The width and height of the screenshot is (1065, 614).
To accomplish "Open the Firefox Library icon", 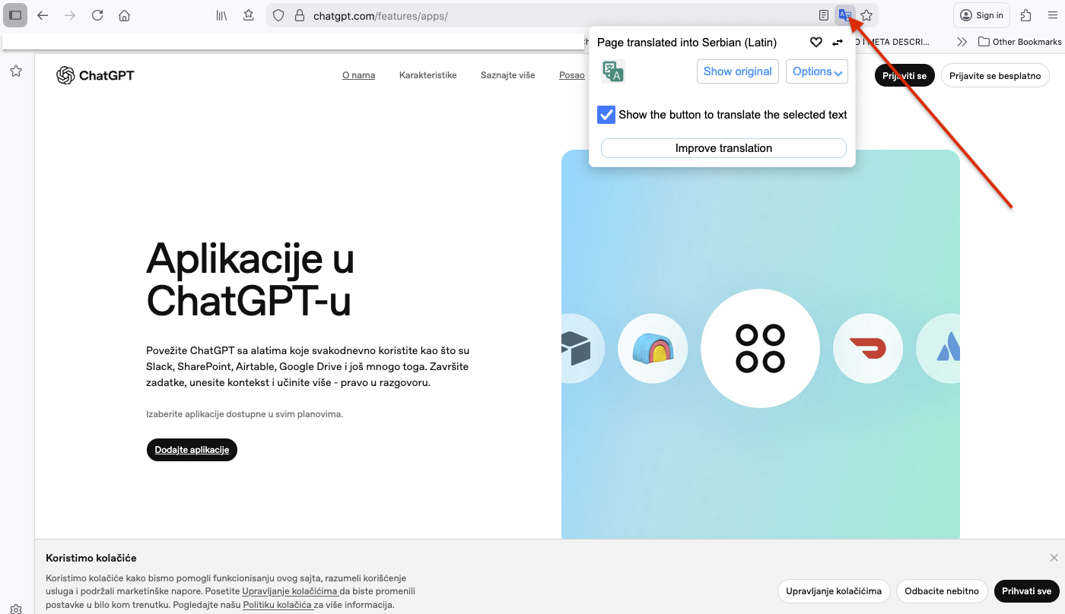I will [x=221, y=15].
